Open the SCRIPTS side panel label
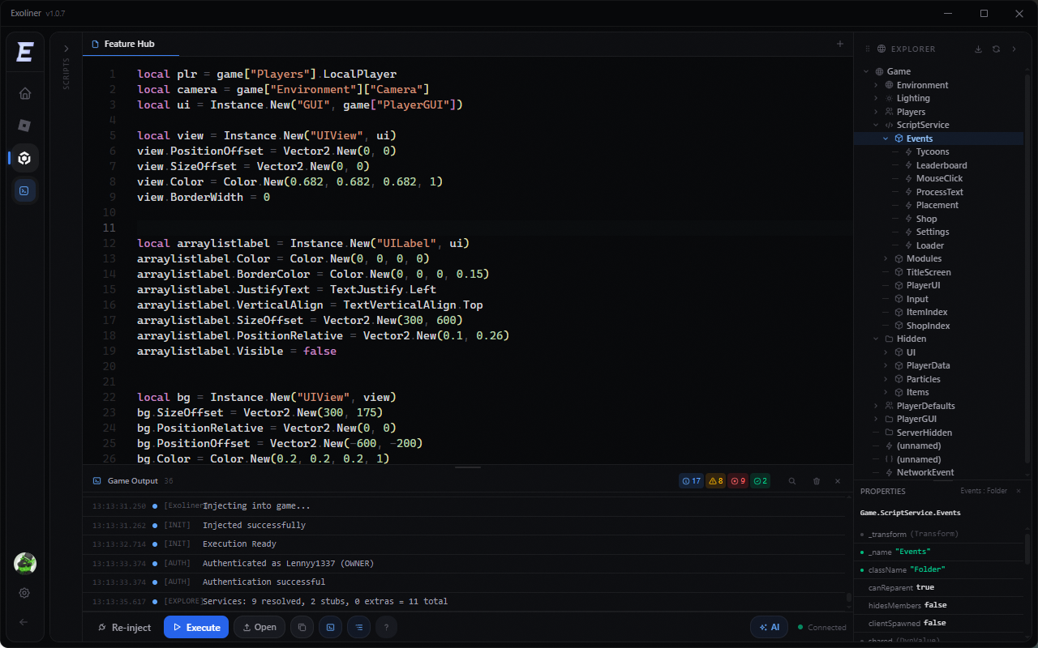Screen dimensions: 1038x648 point(66,73)
